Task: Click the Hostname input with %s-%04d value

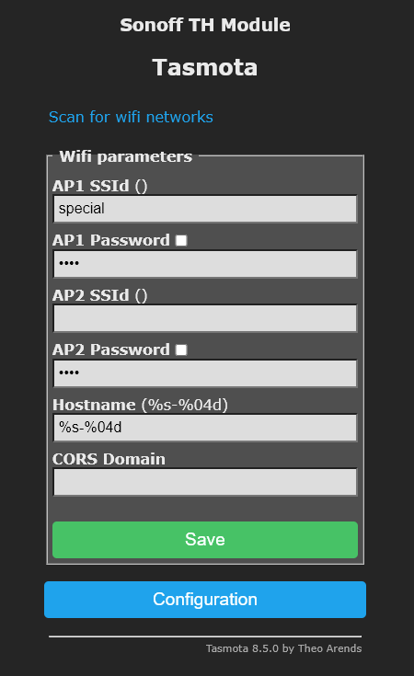Action: [x=205, y=428]
